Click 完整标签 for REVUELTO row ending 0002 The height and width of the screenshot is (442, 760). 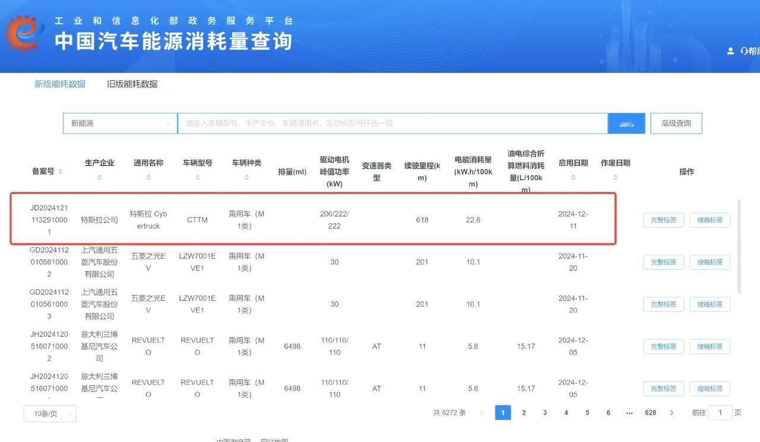(663, 346)
